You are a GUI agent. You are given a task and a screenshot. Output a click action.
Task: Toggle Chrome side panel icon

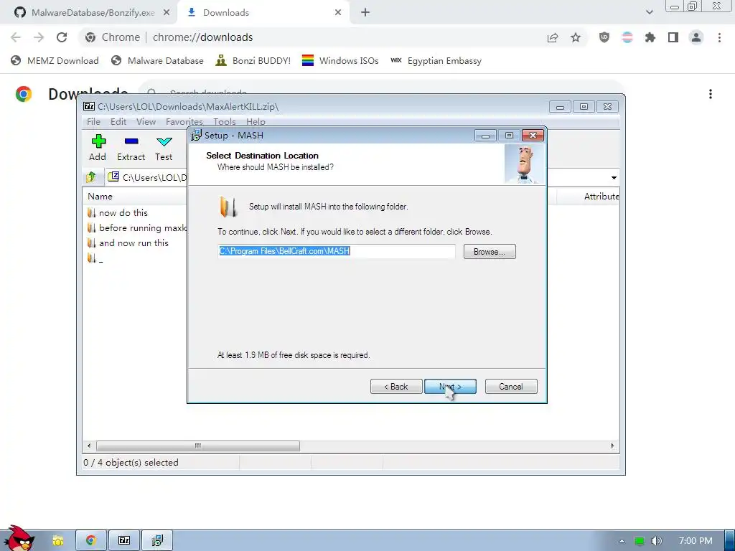point(673,37)
